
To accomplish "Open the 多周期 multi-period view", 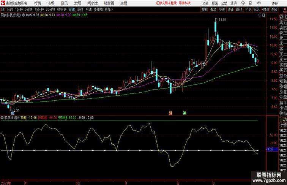I will tap(98, 9).
